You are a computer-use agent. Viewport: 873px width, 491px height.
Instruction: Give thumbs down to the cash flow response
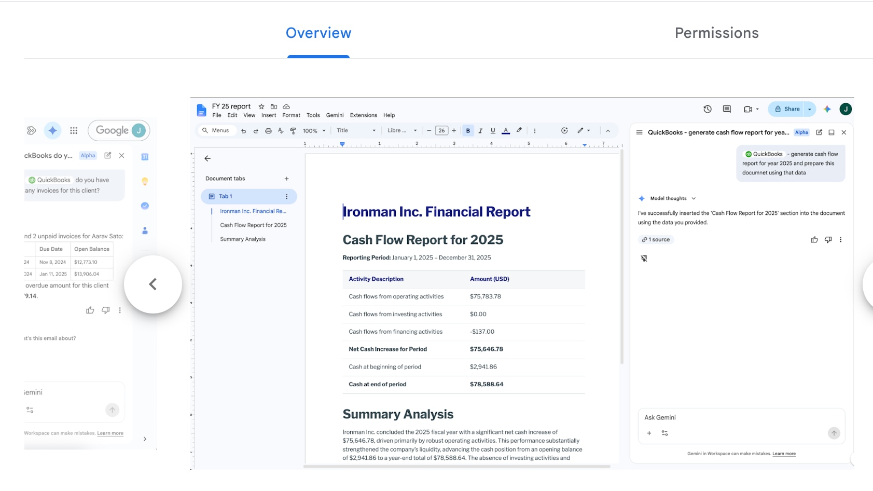[x=828, y=240]
